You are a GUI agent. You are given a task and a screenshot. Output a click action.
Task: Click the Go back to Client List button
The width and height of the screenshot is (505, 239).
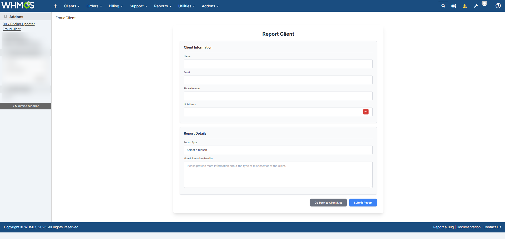(x=328, y=203)
